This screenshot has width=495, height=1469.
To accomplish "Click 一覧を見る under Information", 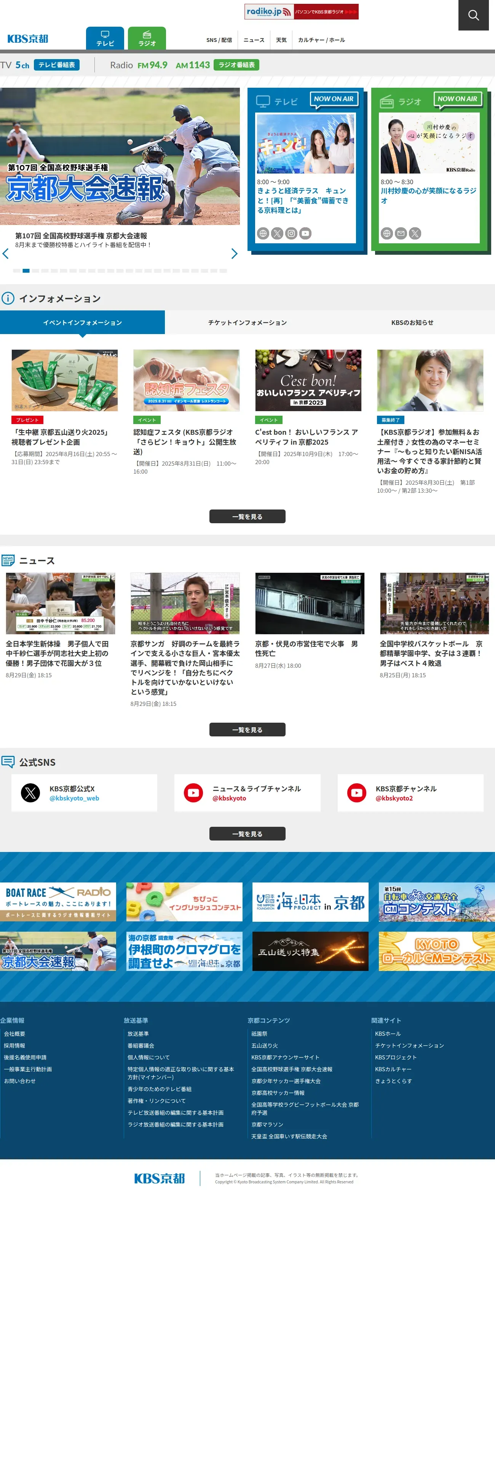I will click(x=247, y=517).
